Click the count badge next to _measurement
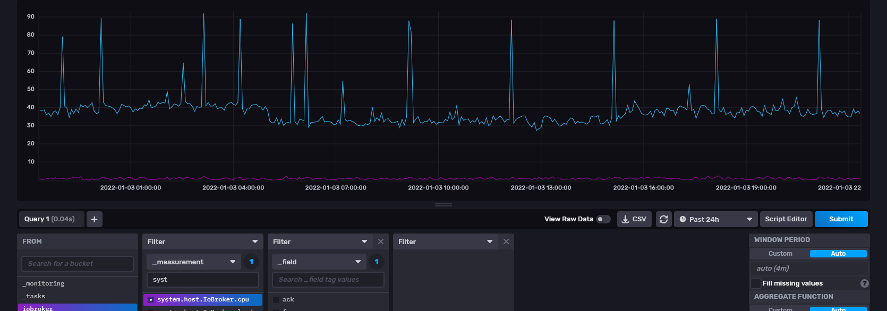This screenshot has width=887, height=311. pos(251,262)
